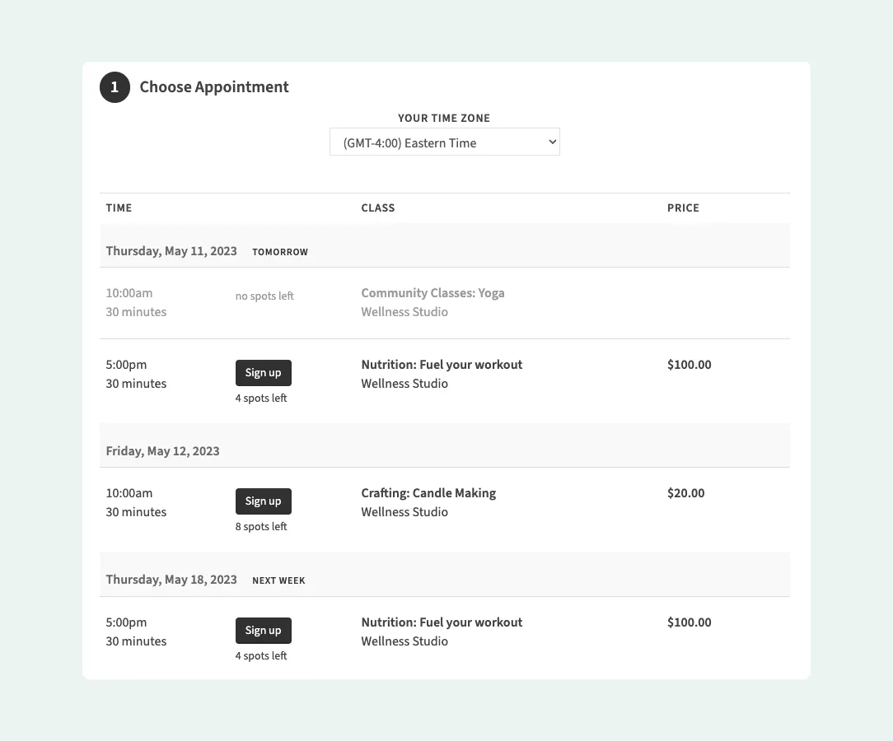
Task: Click the step 1 circle icon
Action: click(x=115, y=86)
